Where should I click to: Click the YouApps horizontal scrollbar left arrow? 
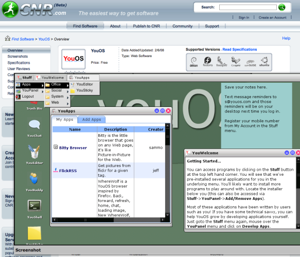point(55,220)
